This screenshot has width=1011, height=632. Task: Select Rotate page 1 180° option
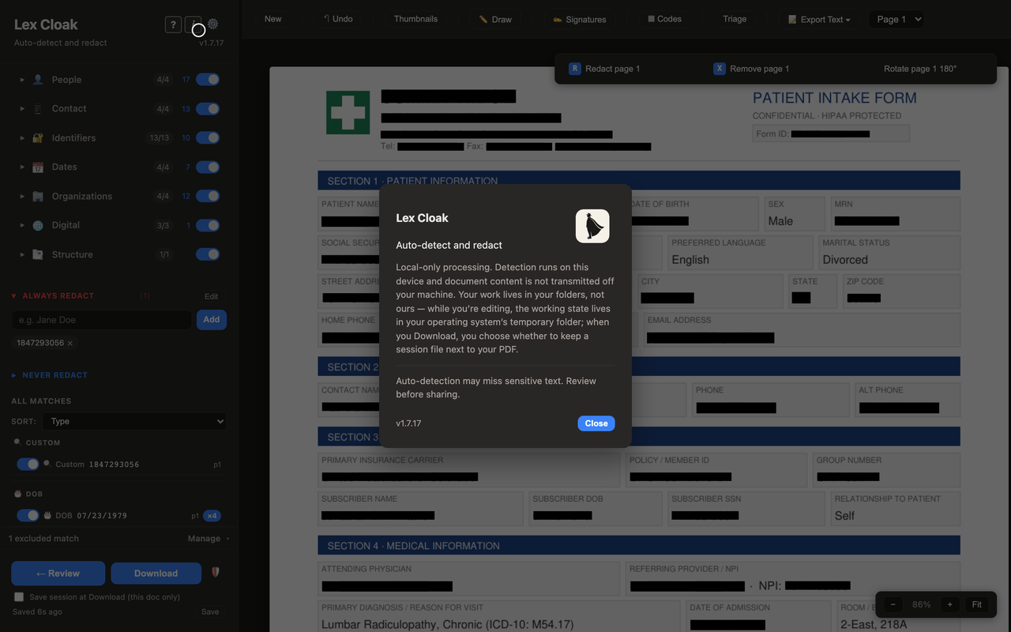click(920, 69)
